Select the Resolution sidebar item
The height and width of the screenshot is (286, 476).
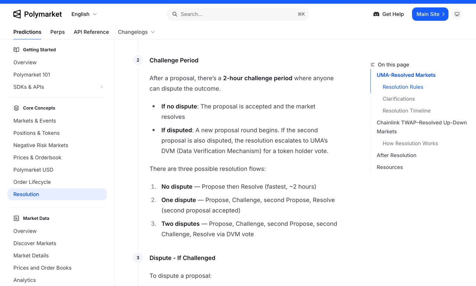pyautogui.click(x=57, y=194)
